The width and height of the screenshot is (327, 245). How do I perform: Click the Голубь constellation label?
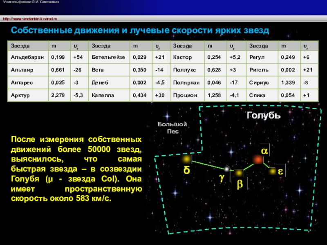click(x=264, y=115)
